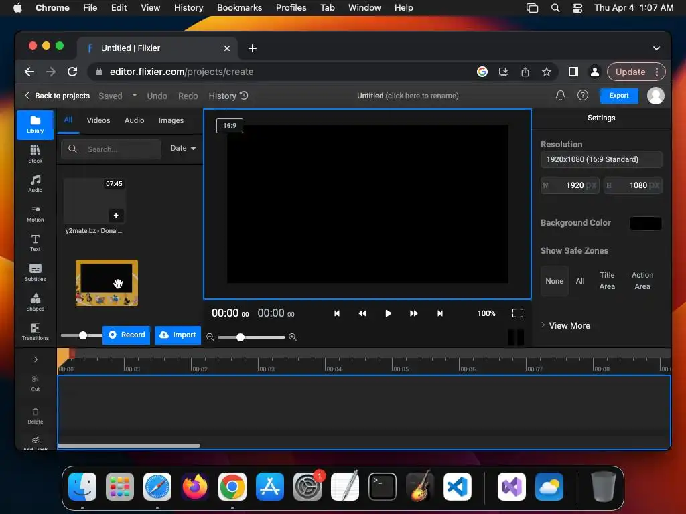Screen dimensions: 686x514
Task: Open the Background Color swatch
Action: click(645, 223)
